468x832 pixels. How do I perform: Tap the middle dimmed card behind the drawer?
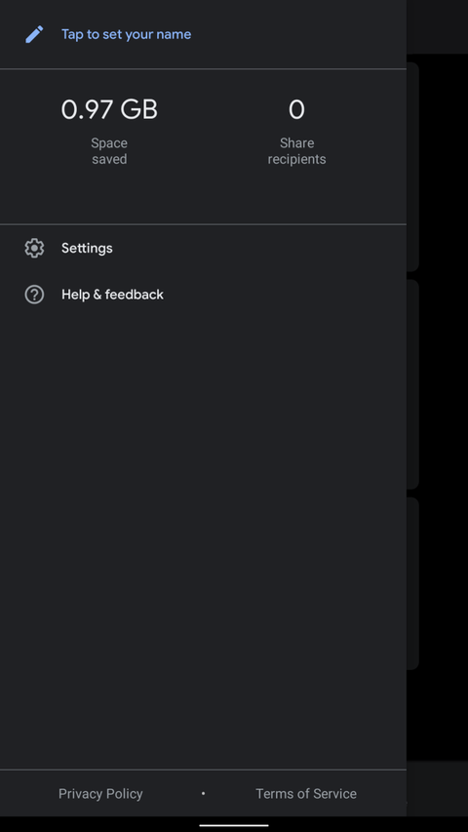412,384
